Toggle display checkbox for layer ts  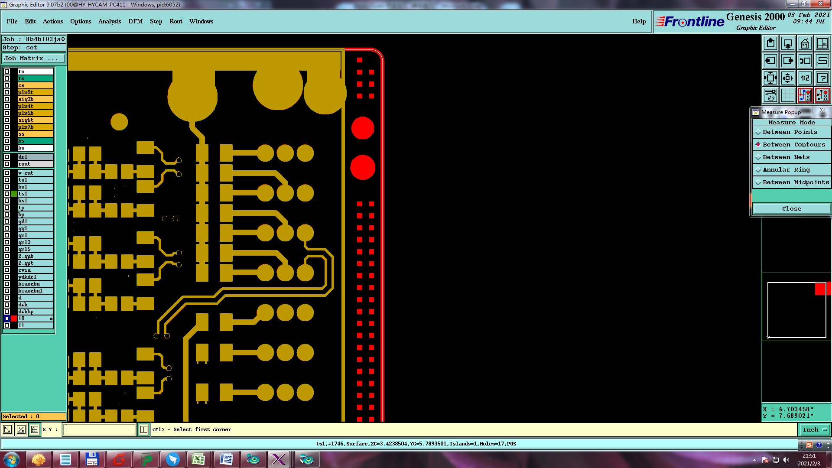click(7, 78)
